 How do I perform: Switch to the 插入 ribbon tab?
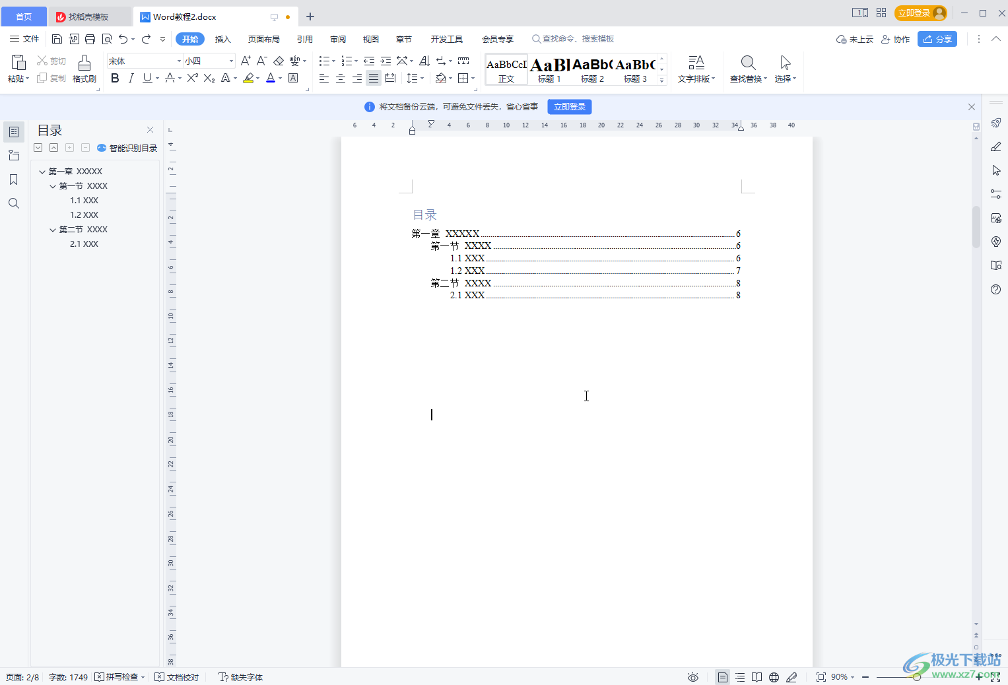[223, 39]
